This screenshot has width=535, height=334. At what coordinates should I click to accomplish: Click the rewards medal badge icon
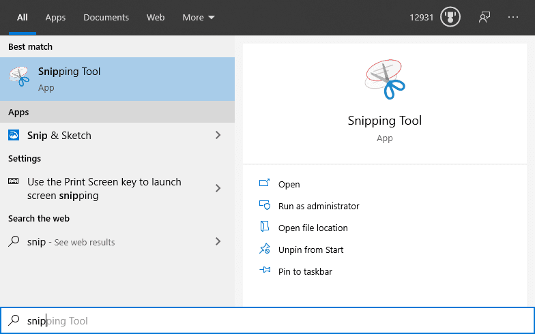450,18
